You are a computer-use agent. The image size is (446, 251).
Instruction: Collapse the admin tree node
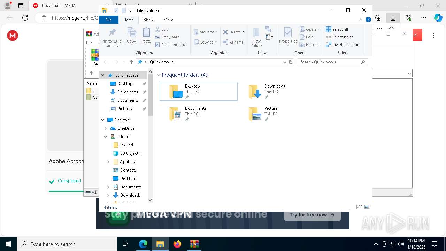point(106,137)
